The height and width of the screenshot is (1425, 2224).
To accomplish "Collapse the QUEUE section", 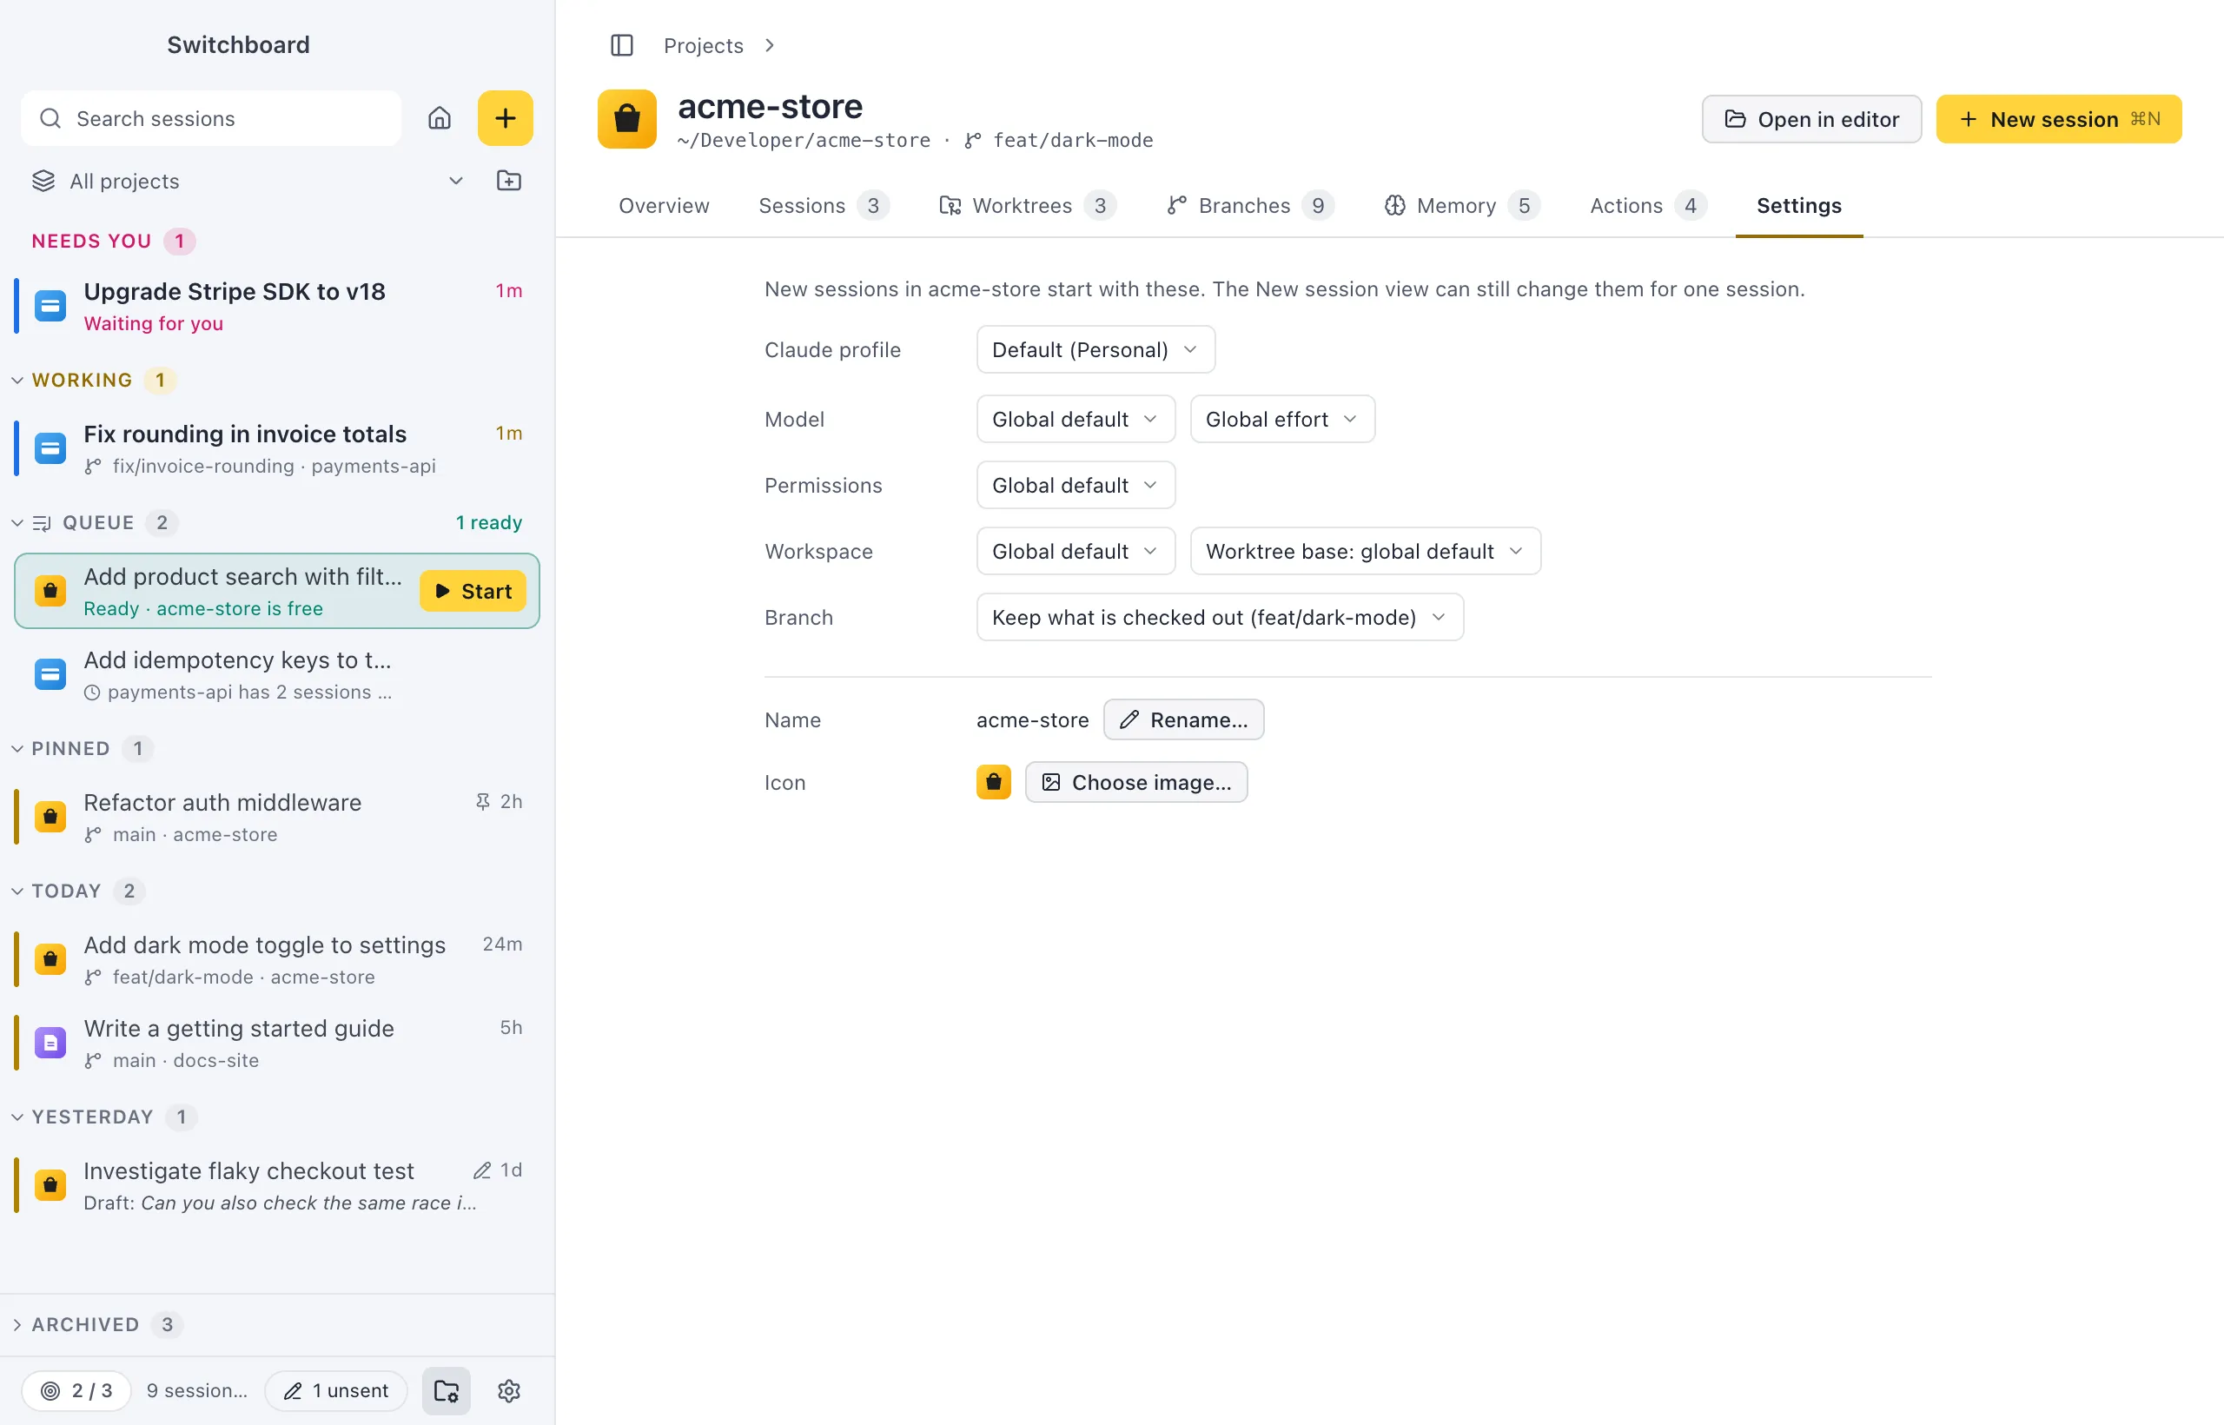I will (x=17, y=523).
